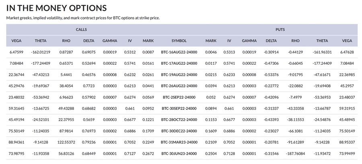Select the BTC-28OCT22-24000 symbol
This screenshot has width=362, height=164.
(x=179, y=119)
